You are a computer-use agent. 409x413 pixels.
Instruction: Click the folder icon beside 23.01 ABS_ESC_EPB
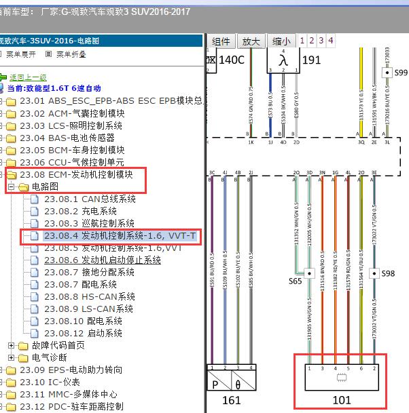point(11,102)
